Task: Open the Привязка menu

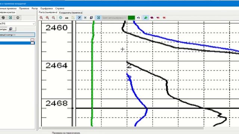Action: 24,9
